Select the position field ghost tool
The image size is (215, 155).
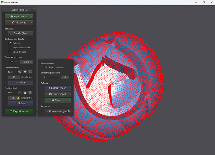point(30,93)
